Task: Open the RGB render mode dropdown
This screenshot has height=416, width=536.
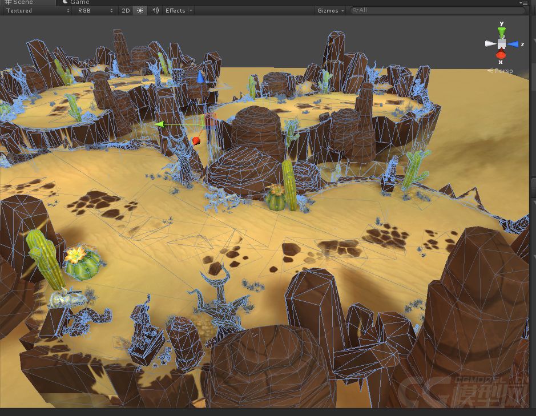Action: click(95, 11)
